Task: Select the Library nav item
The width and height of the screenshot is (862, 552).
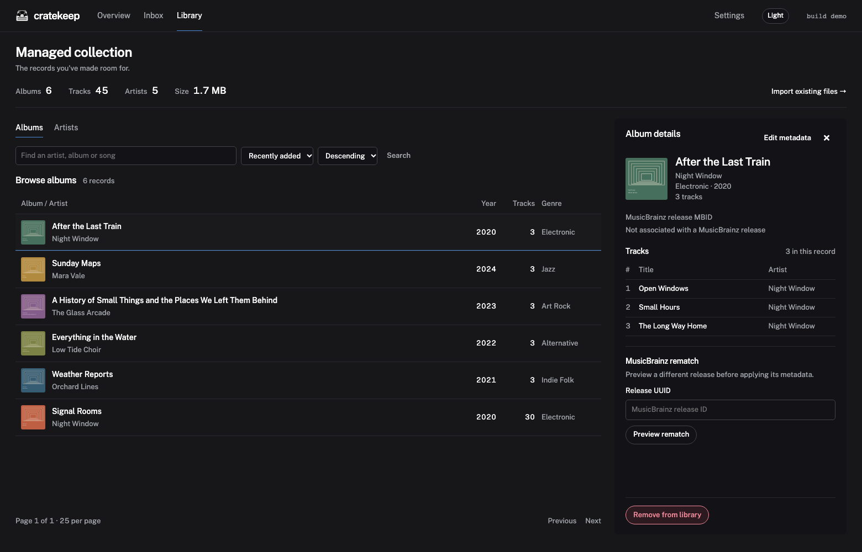Action: (189, 15)
